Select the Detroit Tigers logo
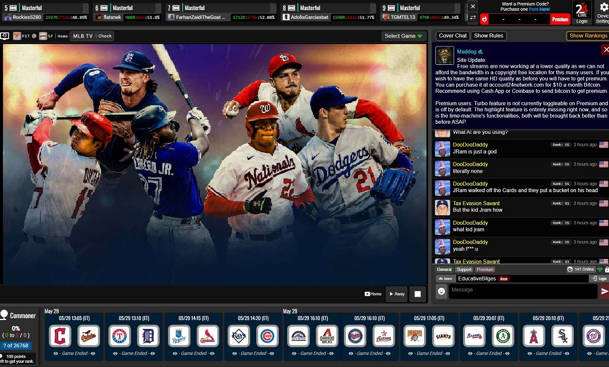This screenshot has height=367, width=609. pos(148,336)
